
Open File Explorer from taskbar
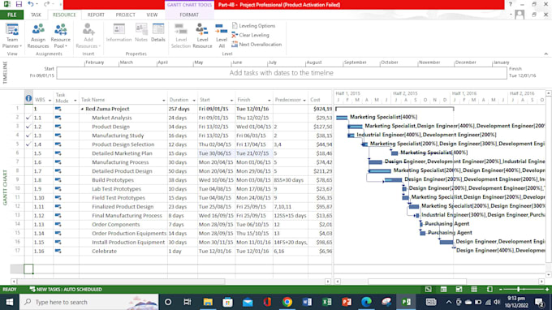point(208,302)
